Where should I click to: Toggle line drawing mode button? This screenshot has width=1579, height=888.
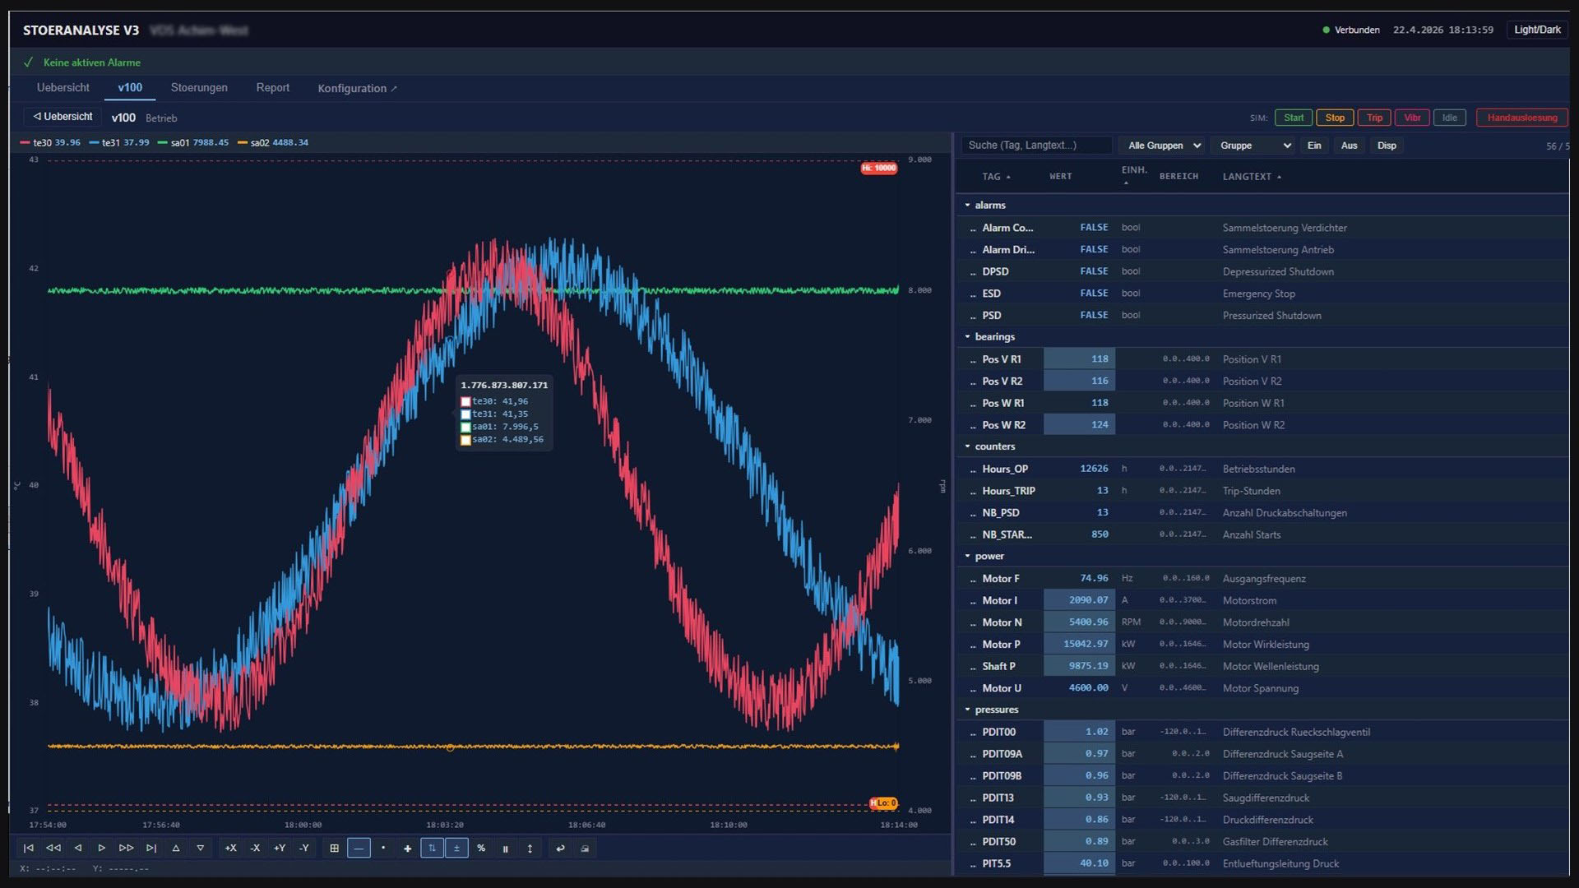click(x=359, y=848)
